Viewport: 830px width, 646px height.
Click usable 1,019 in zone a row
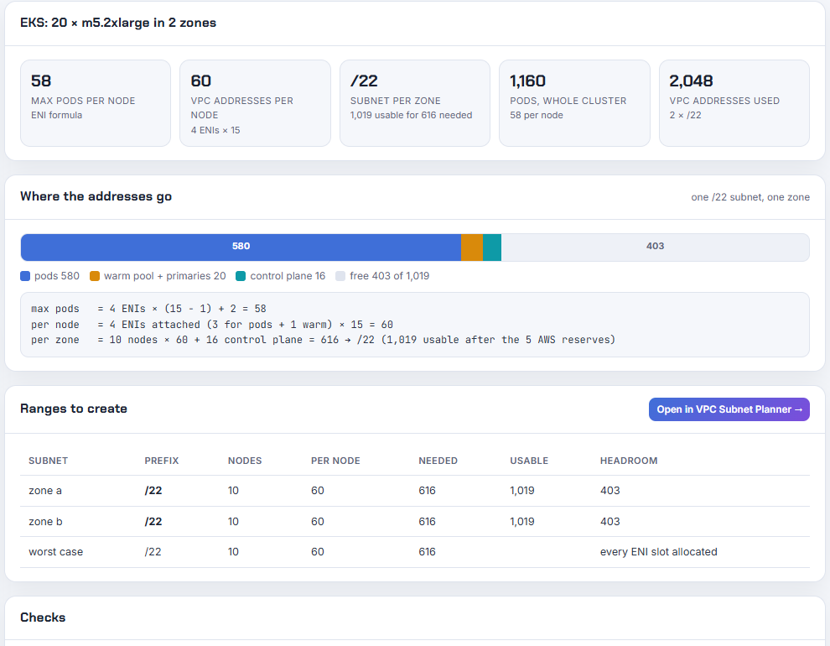point(522,491)
